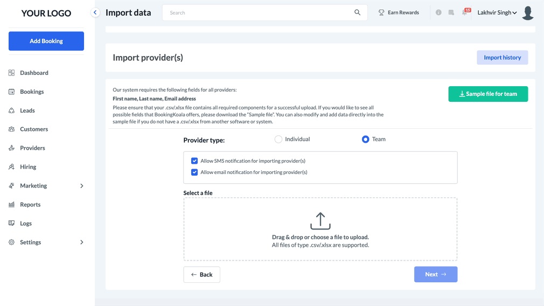Click the upload arrow icon
Image resolution: width=544 pixels, height=306 pixels.
(x=320, y=221)
